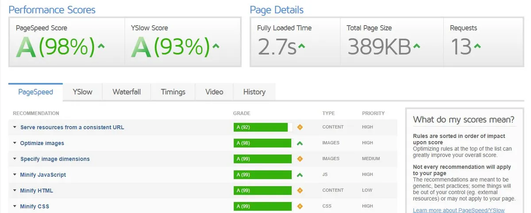Open the Timings tab
The image size is (531, 213).
click(173, 92)
